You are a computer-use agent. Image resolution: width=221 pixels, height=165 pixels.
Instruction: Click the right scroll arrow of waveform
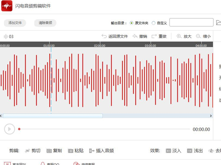tap(211, 116)
